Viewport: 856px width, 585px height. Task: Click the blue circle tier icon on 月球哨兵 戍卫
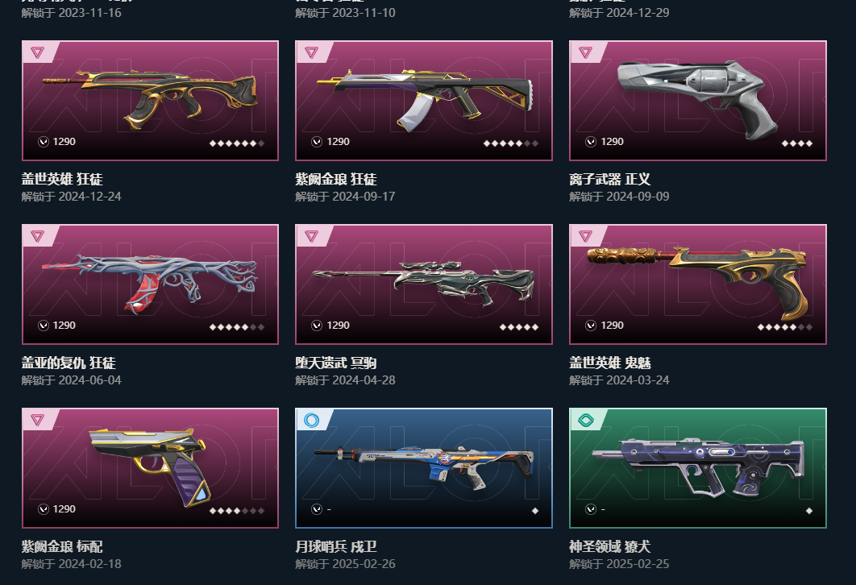pos(311,420)
